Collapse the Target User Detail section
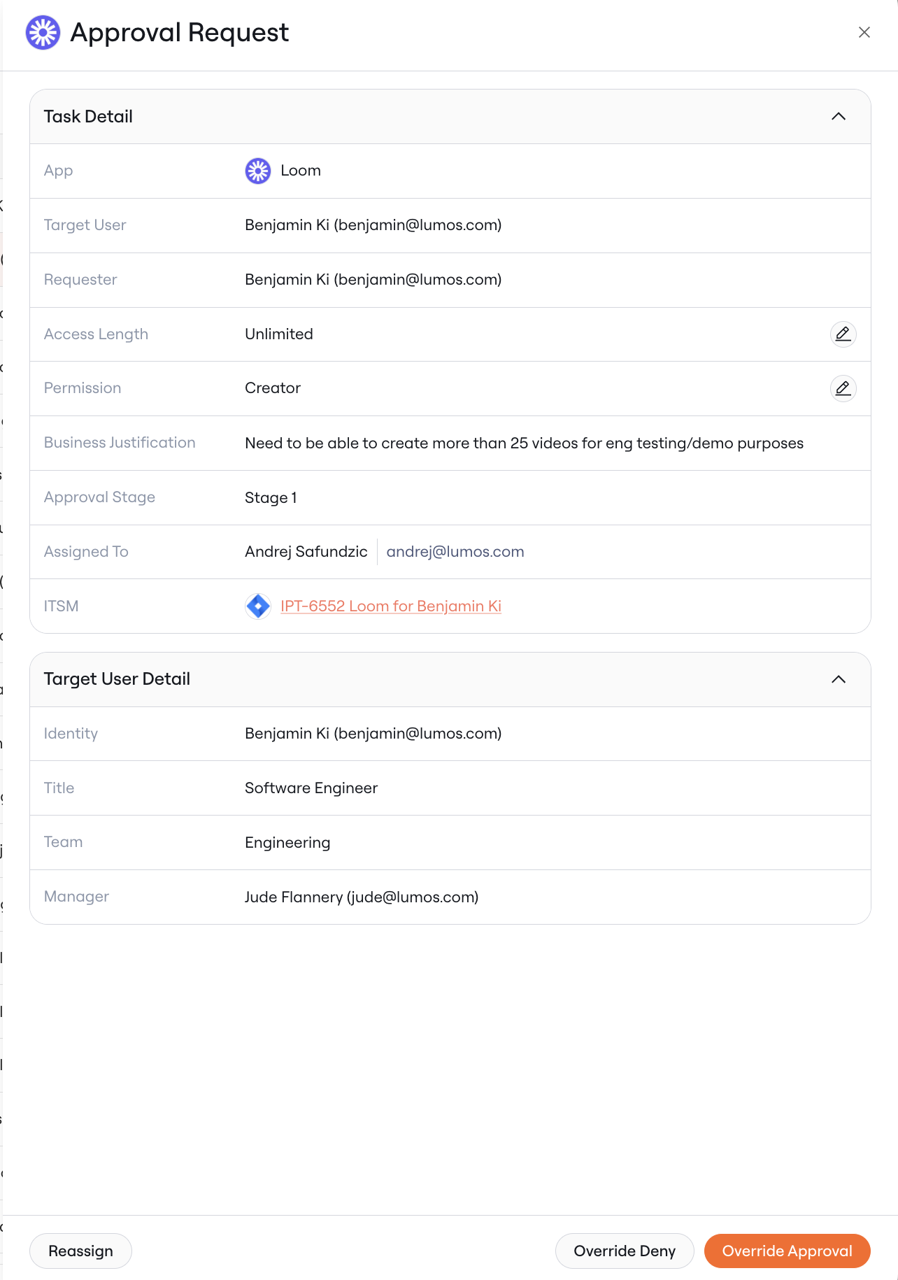This screenshot has height=1280, width=898. point(839,679)
